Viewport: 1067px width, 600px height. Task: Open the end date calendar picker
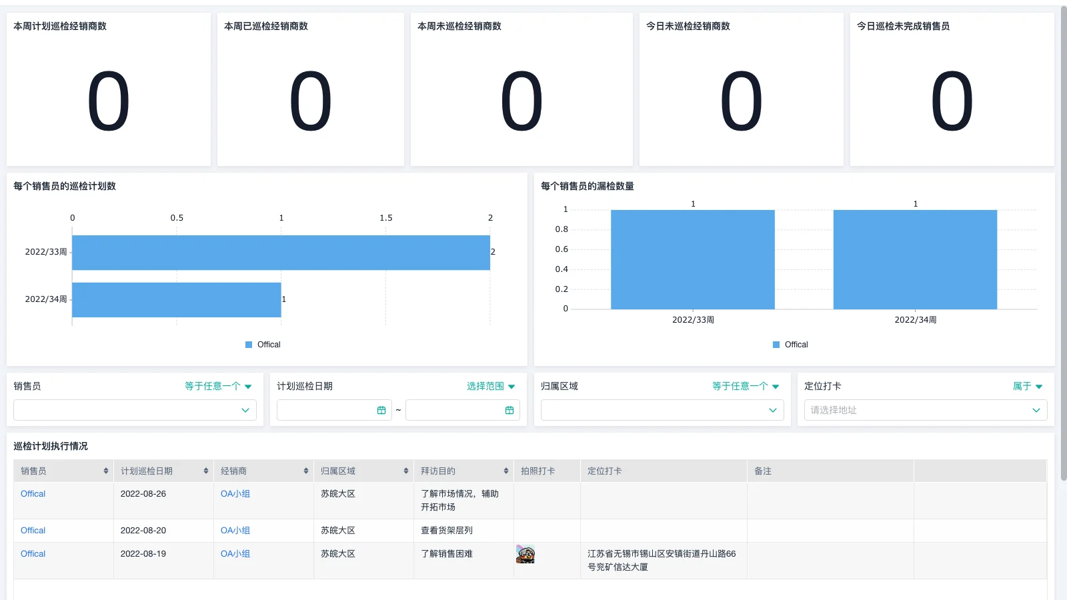tap(510, 410)
